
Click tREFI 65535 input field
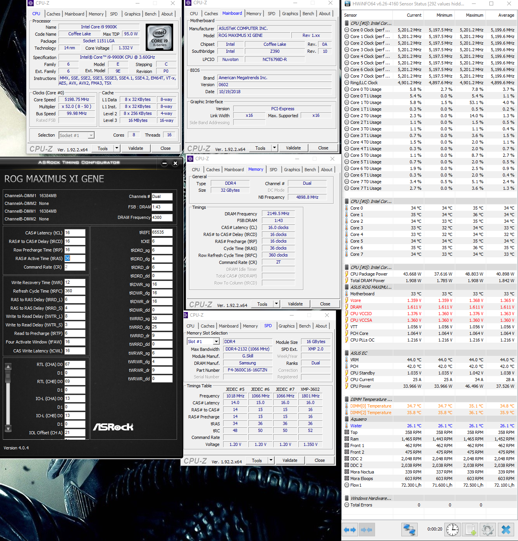(162, 232)
